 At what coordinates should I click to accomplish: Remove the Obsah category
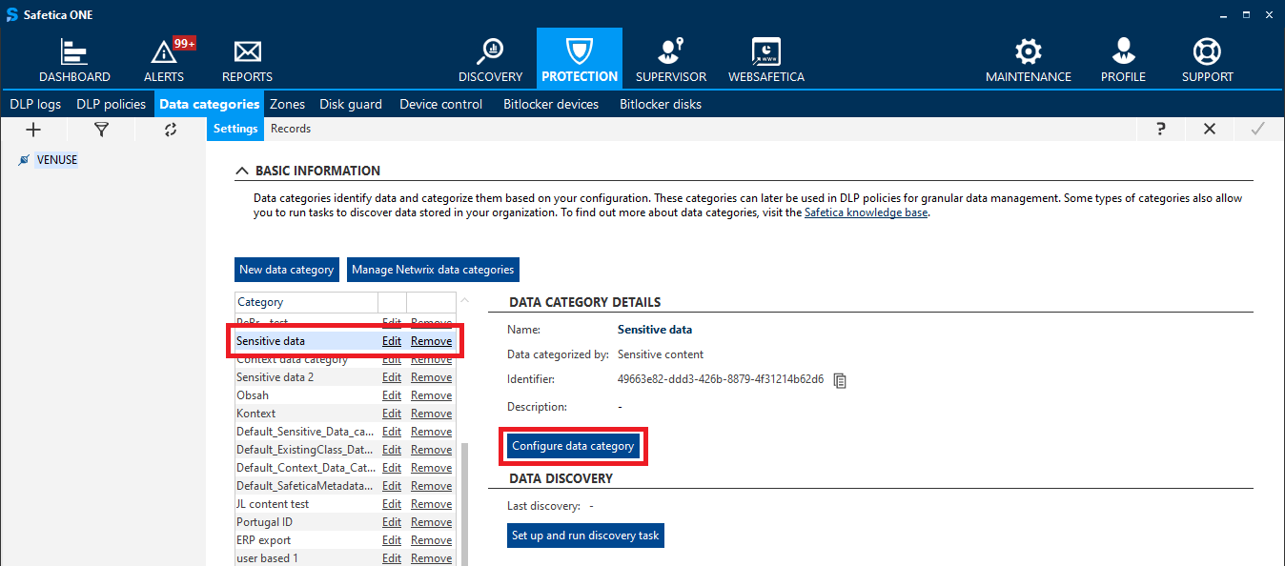[x=431, y=395]
